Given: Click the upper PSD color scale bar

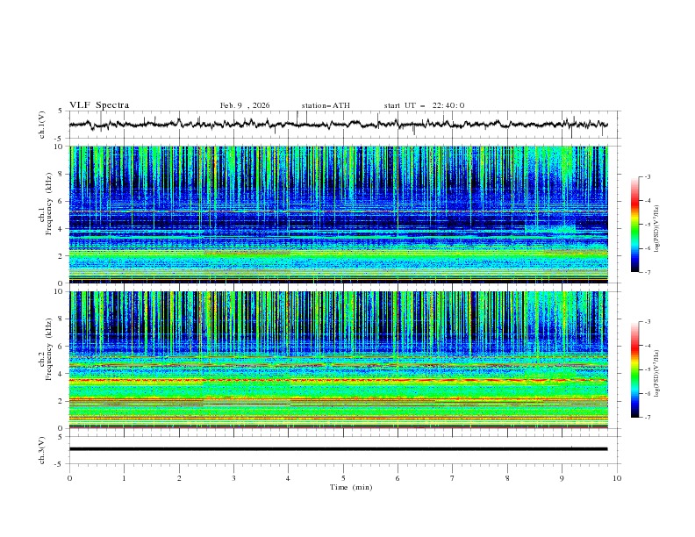Looking at the screenshot, I should 634,225.
